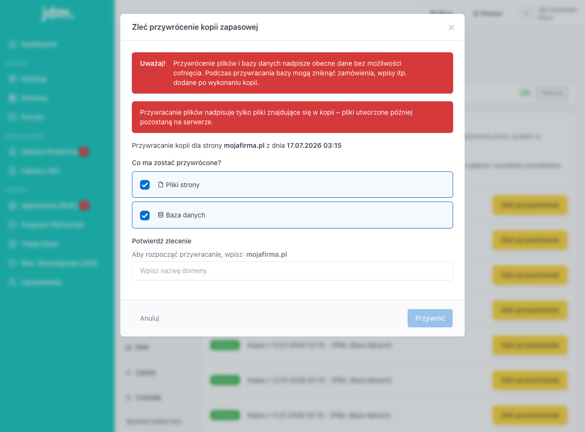Close the restore backup dialog with X

451,28
